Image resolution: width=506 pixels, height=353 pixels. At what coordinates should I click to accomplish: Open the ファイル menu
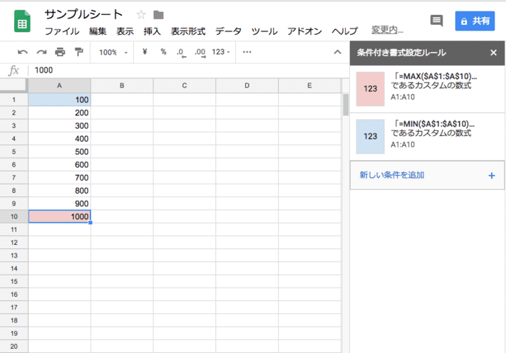pyautogui.click(x=62, y=31)
